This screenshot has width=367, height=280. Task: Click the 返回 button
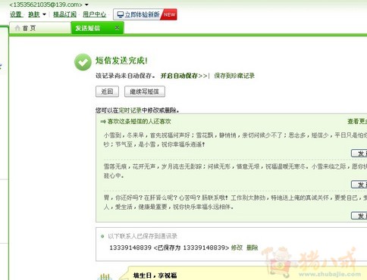point(107,92)
